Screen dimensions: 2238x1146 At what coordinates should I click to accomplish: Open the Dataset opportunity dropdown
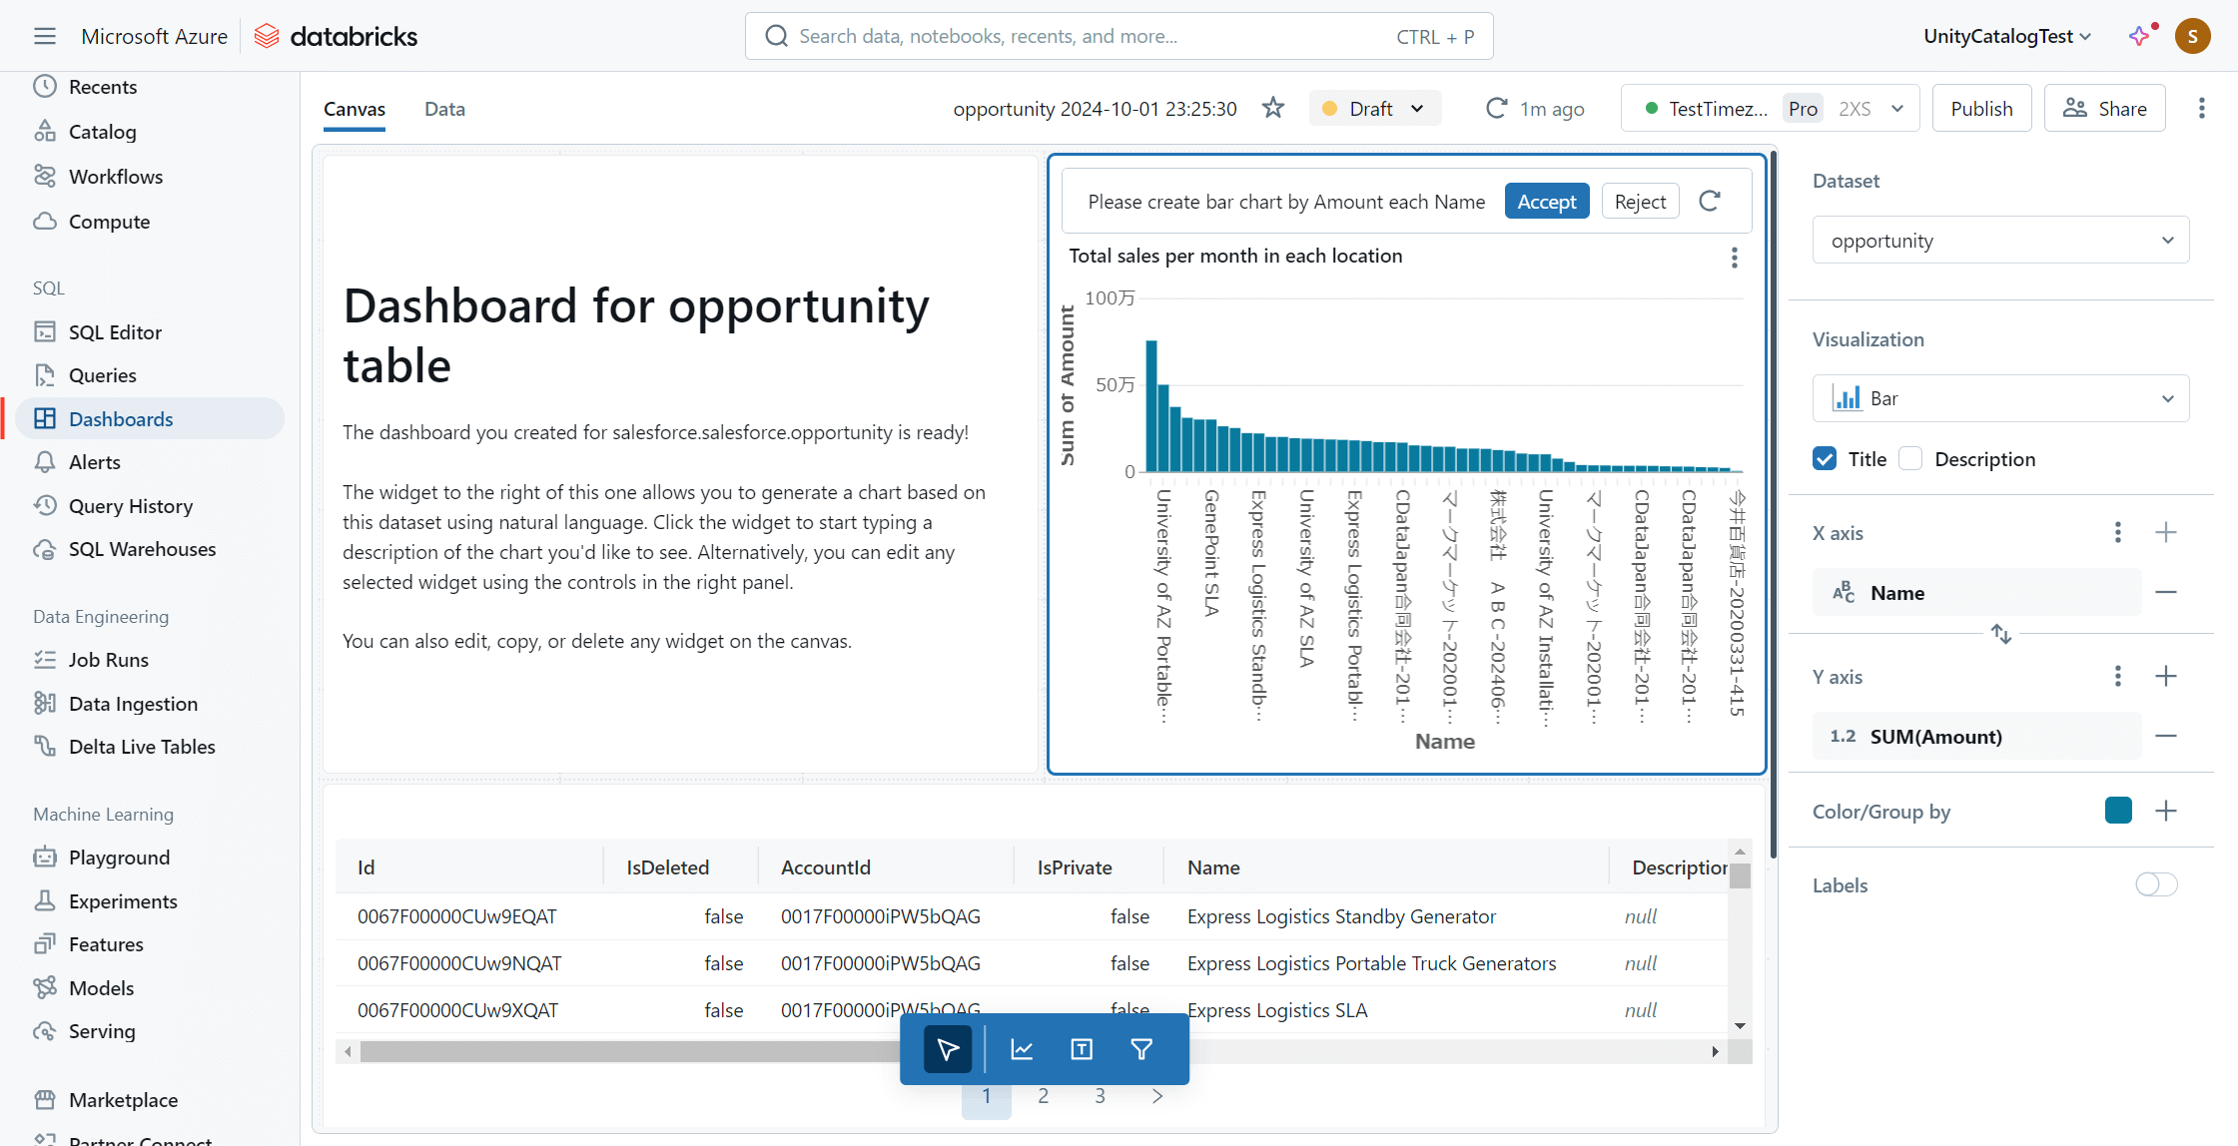tap(2000, 241)
